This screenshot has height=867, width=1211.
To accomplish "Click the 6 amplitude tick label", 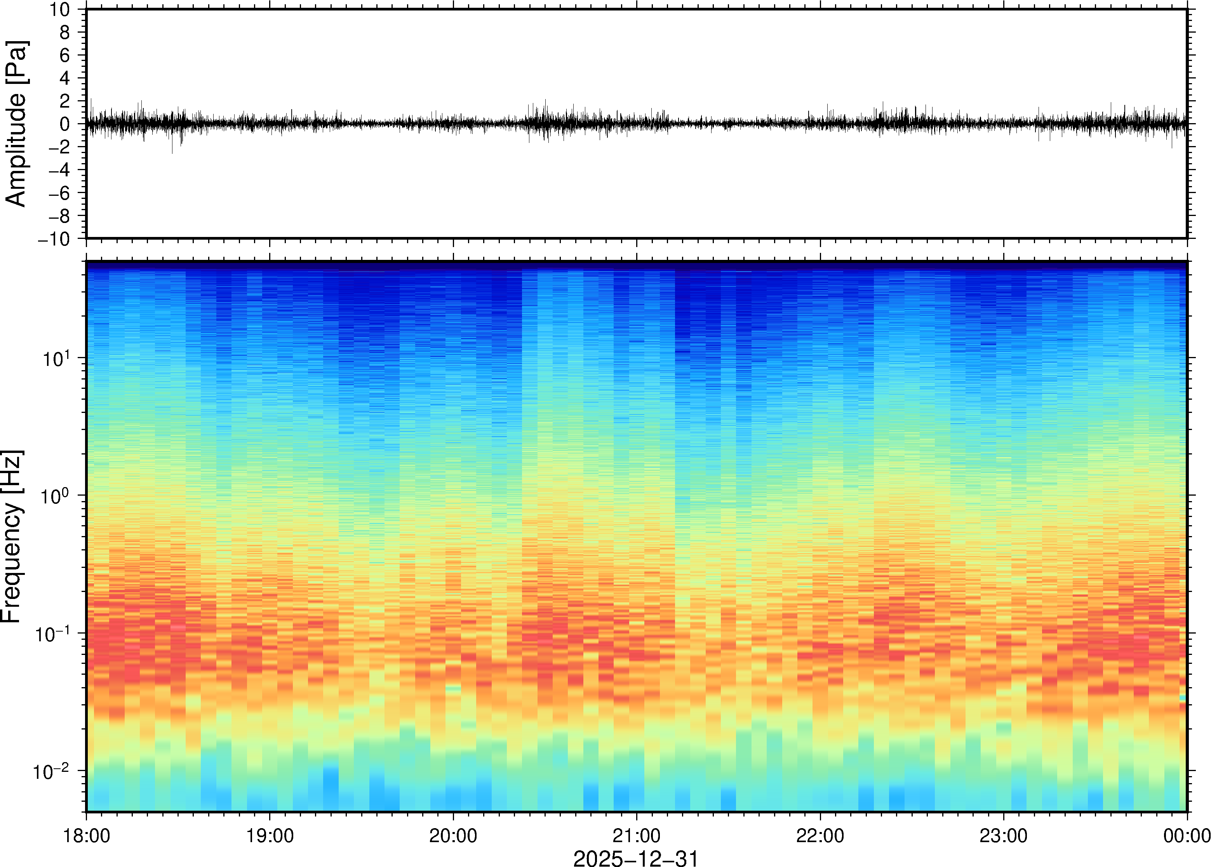I will [65, 56].
